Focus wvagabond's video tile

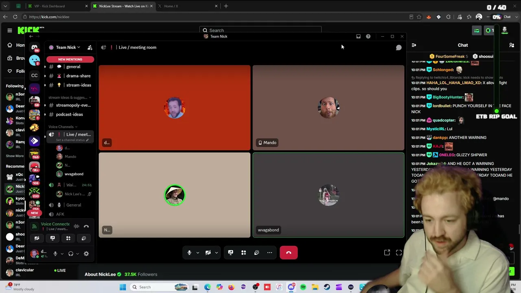tap(328, 195)
